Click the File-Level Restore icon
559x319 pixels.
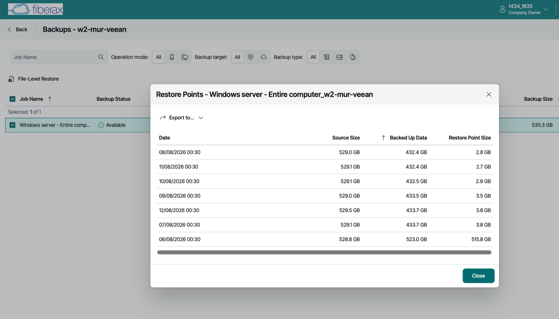tap(11, 79)
